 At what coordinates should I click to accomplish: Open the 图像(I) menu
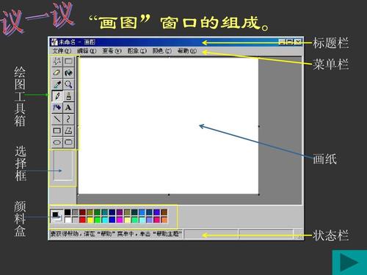coord(137,51)
